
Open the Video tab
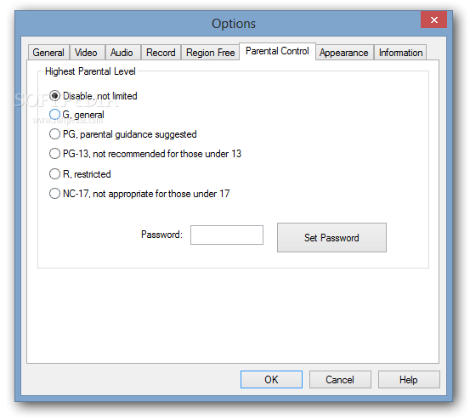[x=88, y=53]
